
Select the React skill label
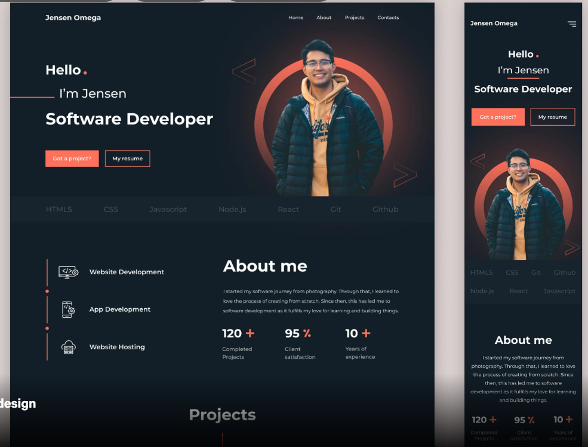point(288,209)
